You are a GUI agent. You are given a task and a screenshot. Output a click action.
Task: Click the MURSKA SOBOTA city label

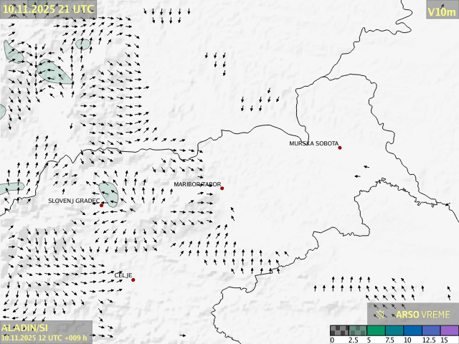[x=313, y=143]
